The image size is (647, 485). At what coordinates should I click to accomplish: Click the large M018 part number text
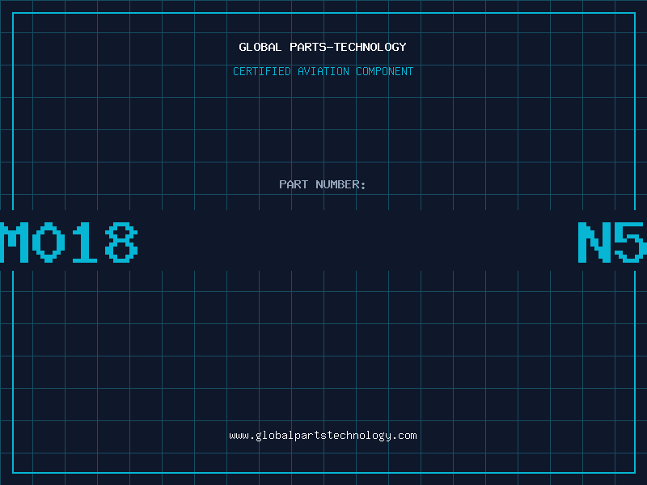69,242
